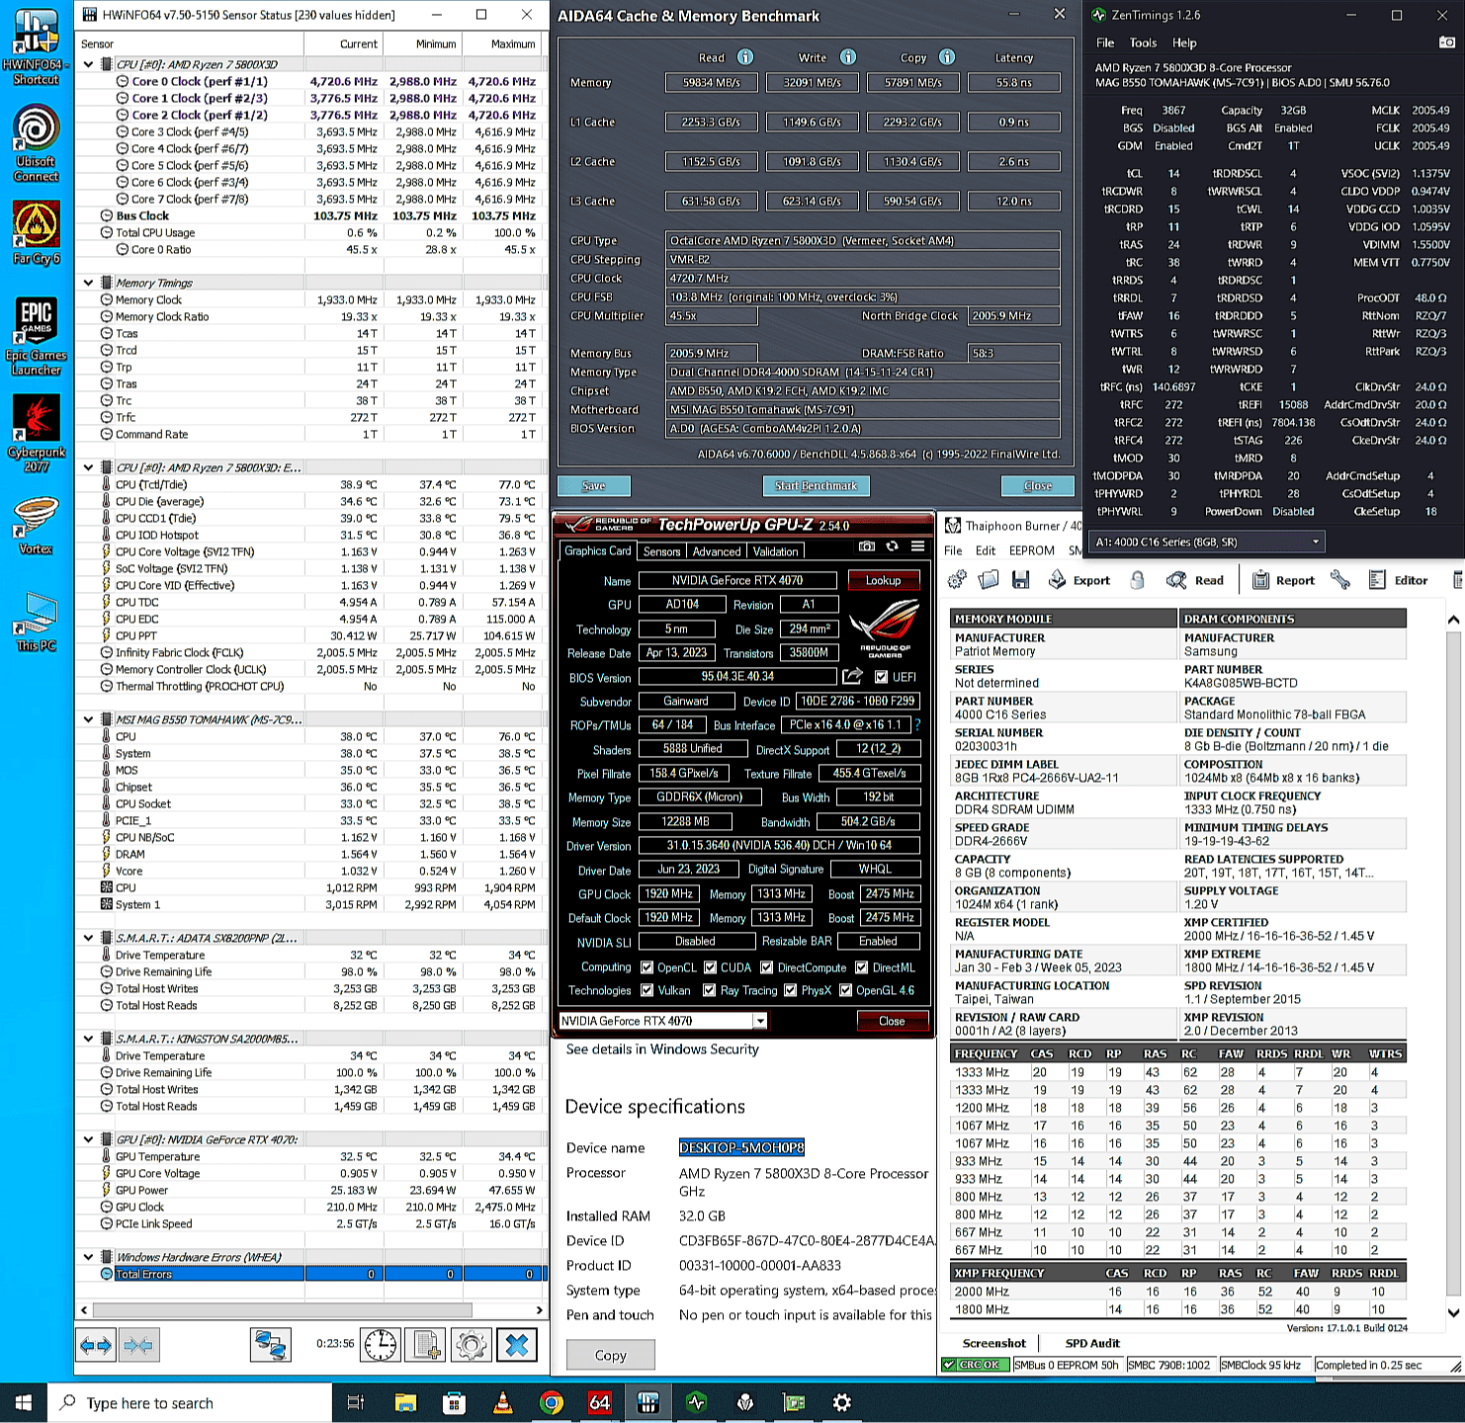
Task: Click Thaiphoon Burner open folder icon
Action: pyautogui.click(x=989, y=580)
